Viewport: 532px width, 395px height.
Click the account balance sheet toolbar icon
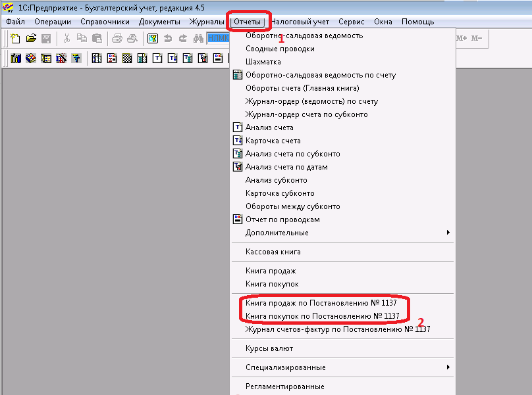(142, 58)
